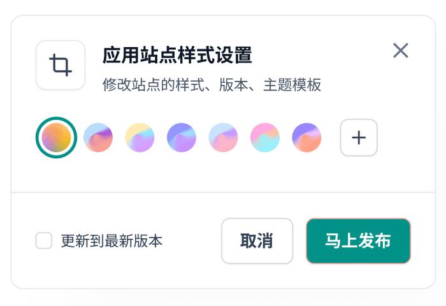Viewport: 446px width, 306px height.
Task: Enable the 更新到最新版本 checkbox
Action: 44,240
